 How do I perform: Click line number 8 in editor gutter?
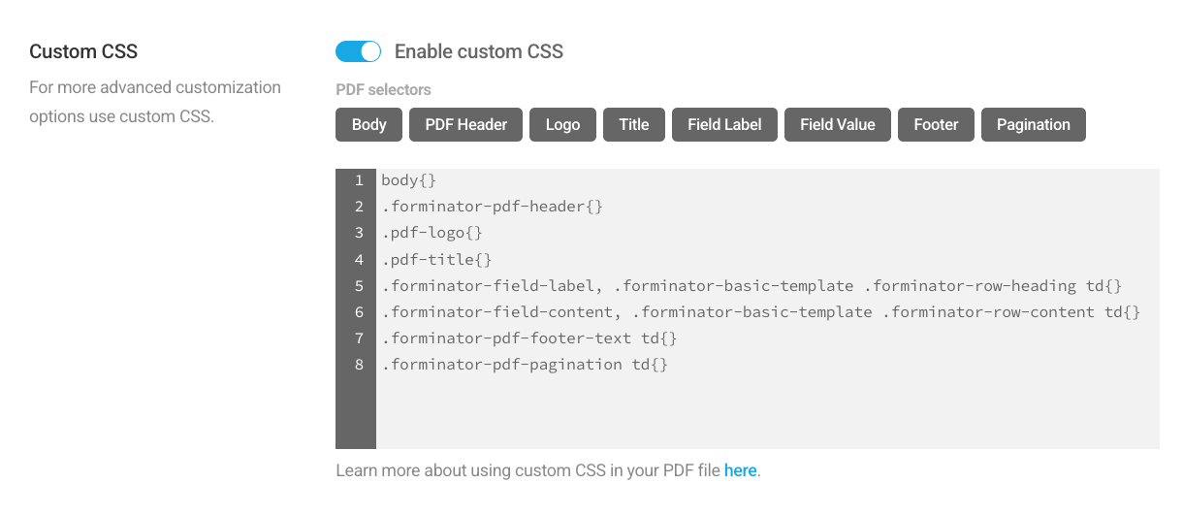359,365
